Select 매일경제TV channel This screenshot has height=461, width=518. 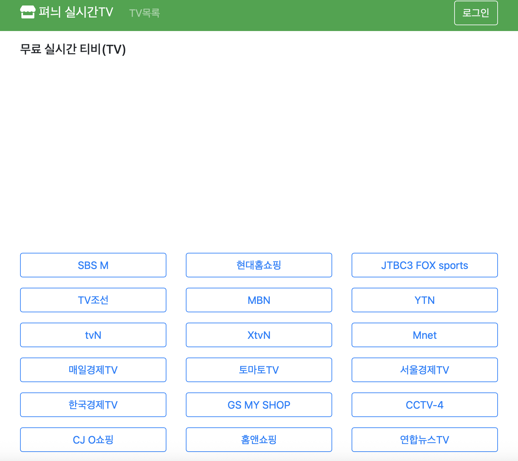(93, 370)
